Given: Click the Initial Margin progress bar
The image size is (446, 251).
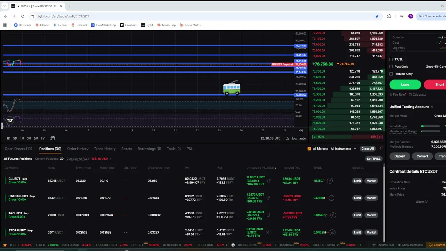Looking at the screenshot, I should coord(430,126).
